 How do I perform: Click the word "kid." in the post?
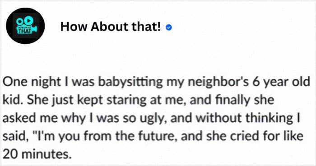click(x=13, y=100)
